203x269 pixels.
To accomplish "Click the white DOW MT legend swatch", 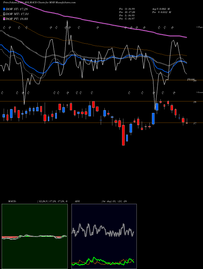I will pos(4,14).
